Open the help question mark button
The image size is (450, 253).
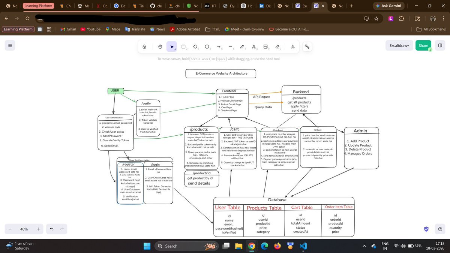440,229
